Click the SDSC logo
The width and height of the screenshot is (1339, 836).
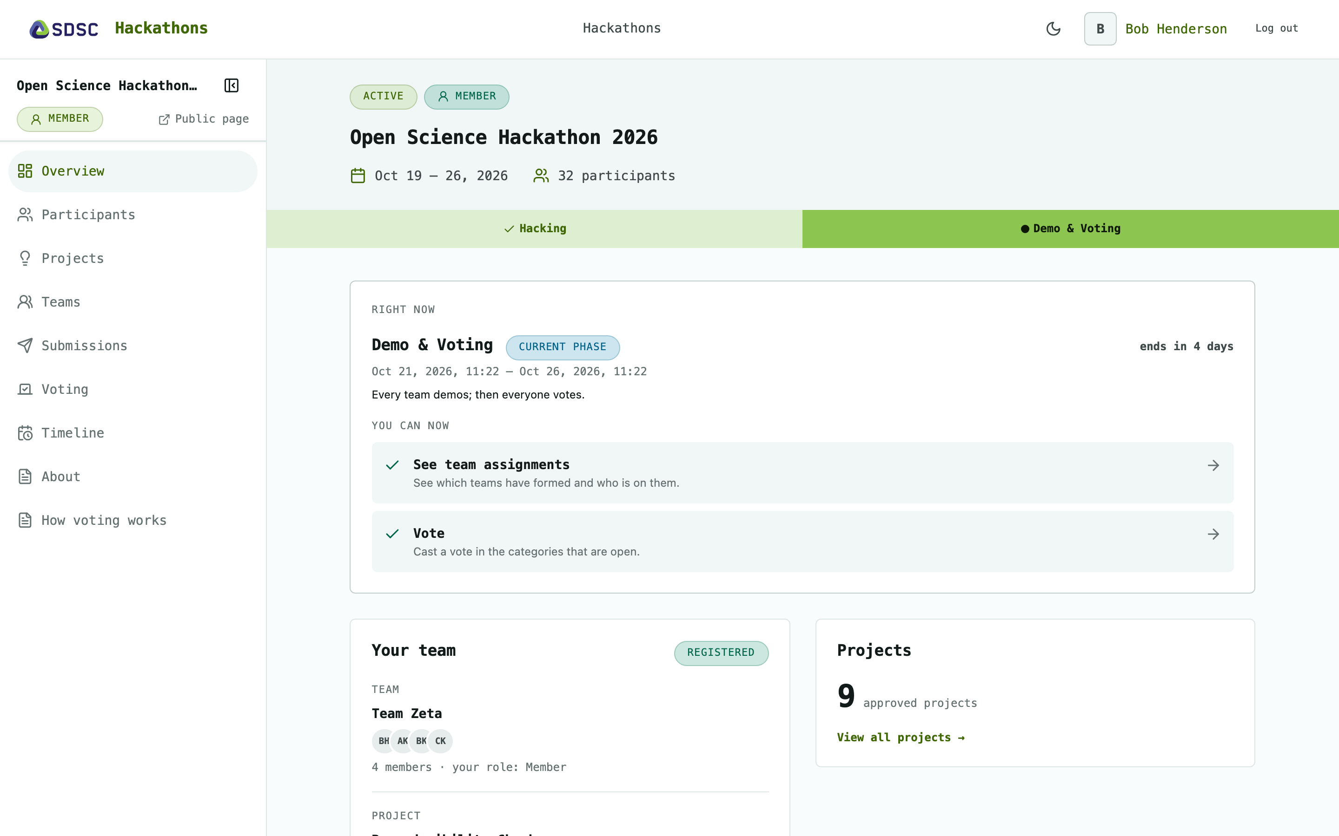click(64, 29)
